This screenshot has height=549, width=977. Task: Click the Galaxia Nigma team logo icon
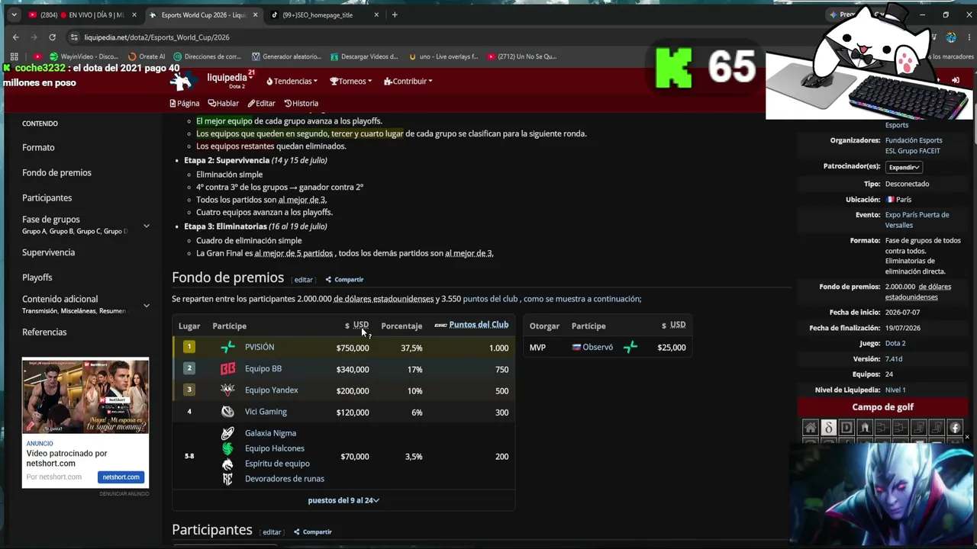227,433
